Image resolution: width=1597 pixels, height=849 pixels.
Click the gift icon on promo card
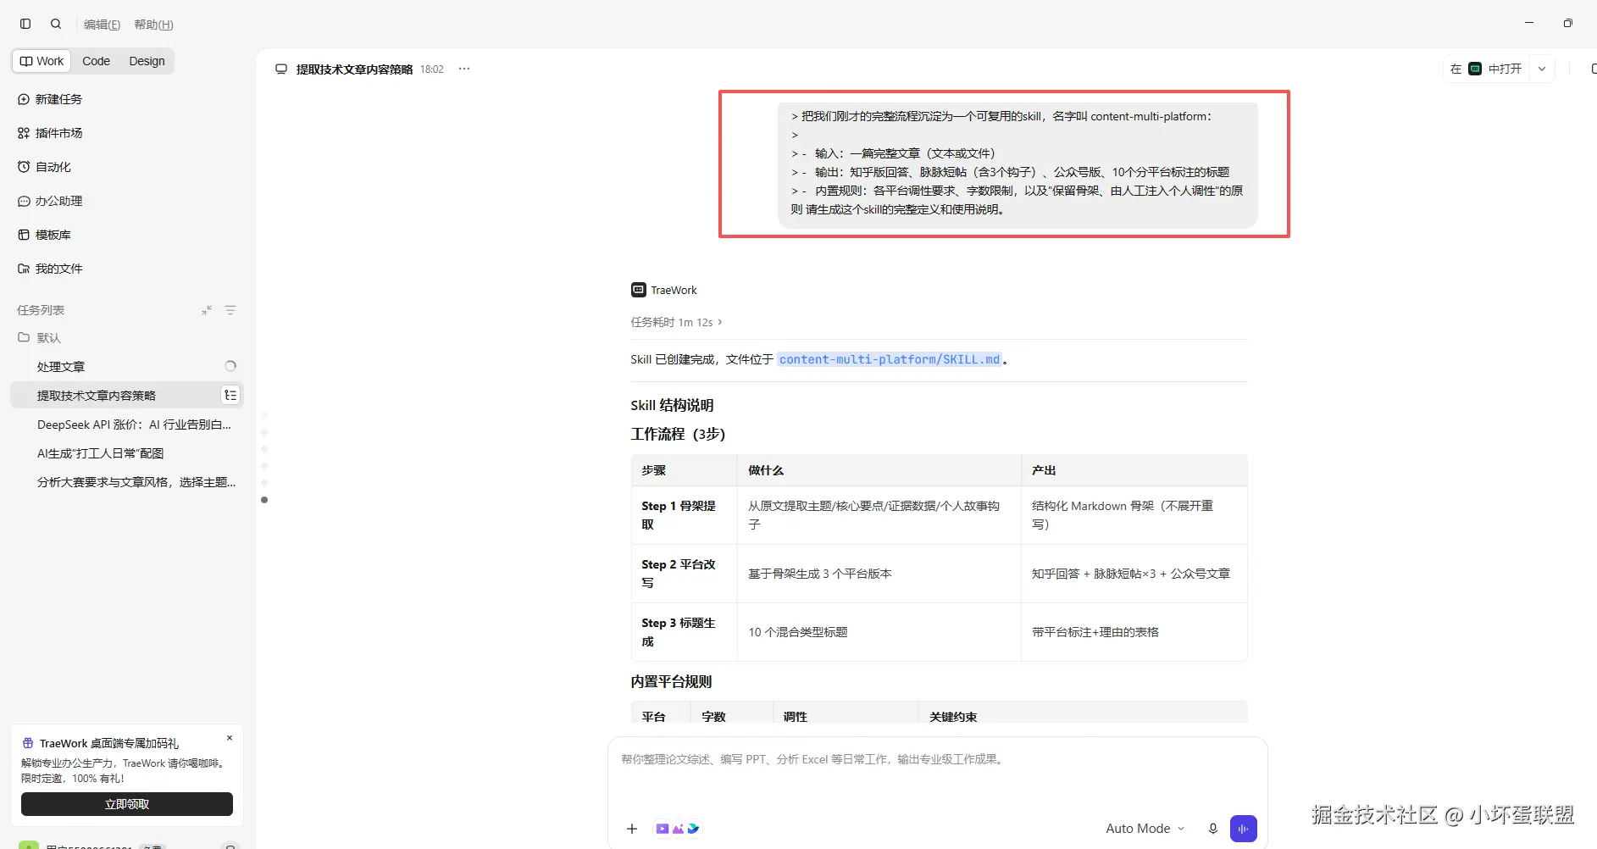28,743
